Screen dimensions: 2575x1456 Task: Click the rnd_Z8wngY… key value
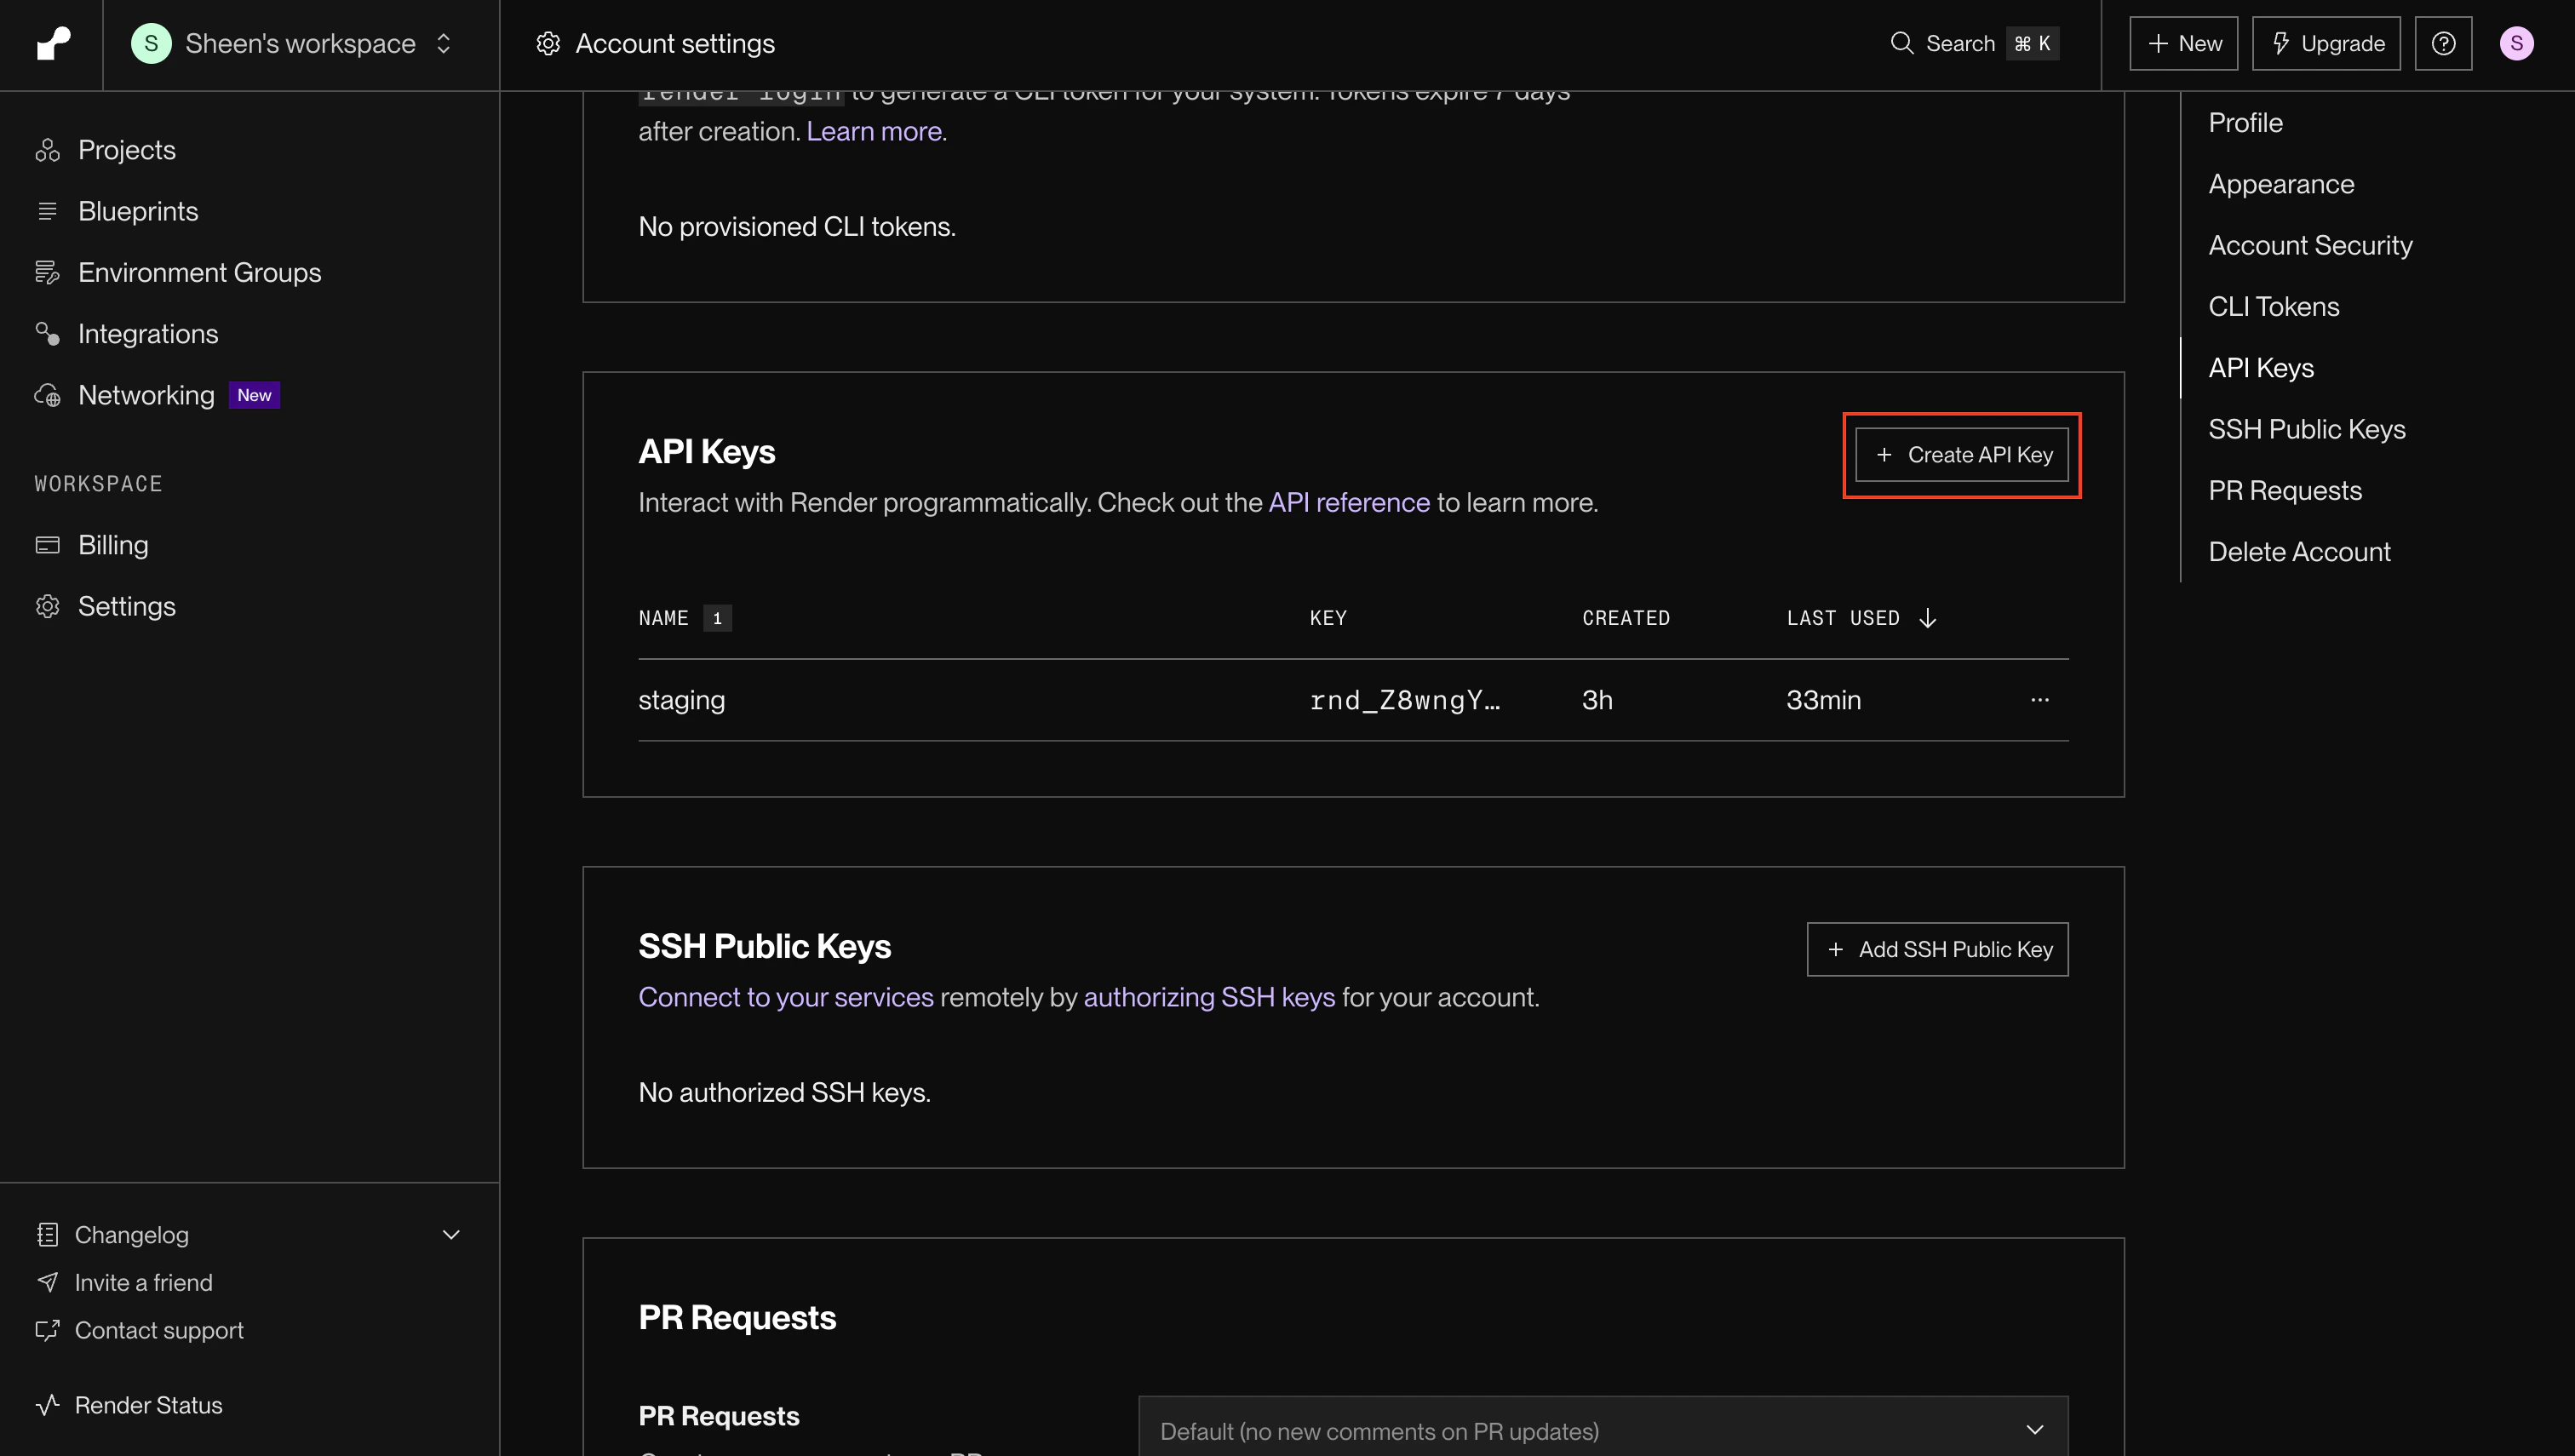tap(1405, 700)
